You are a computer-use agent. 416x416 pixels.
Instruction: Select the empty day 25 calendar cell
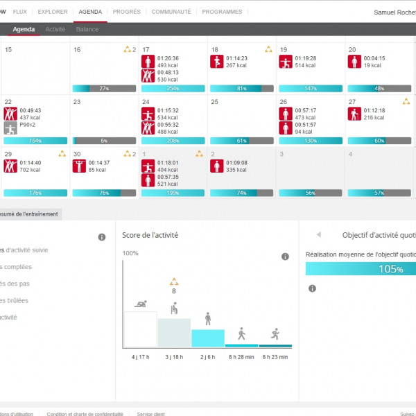pos(241,114)
